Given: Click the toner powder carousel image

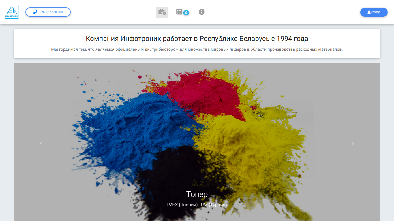Looking at the screenshot, I should tap(197, 142).
